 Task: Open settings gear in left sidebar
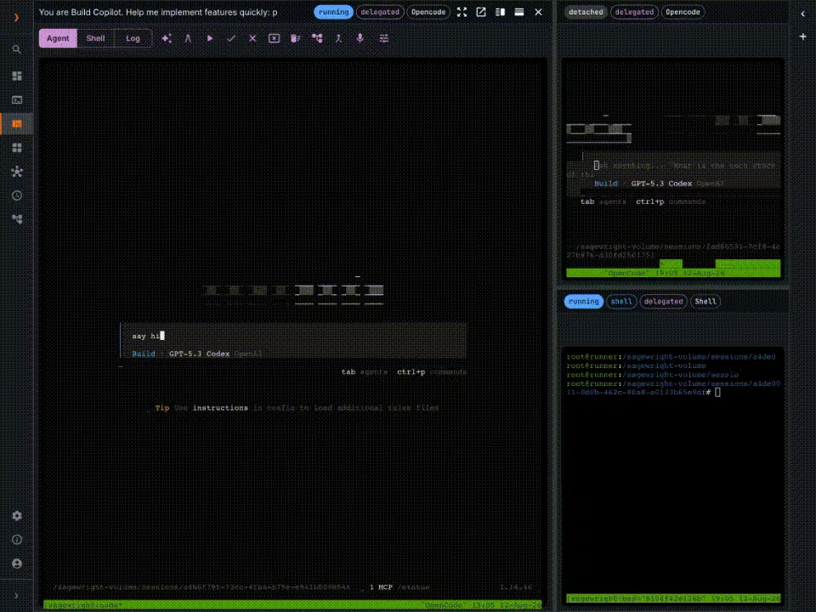tap(17, 516)
